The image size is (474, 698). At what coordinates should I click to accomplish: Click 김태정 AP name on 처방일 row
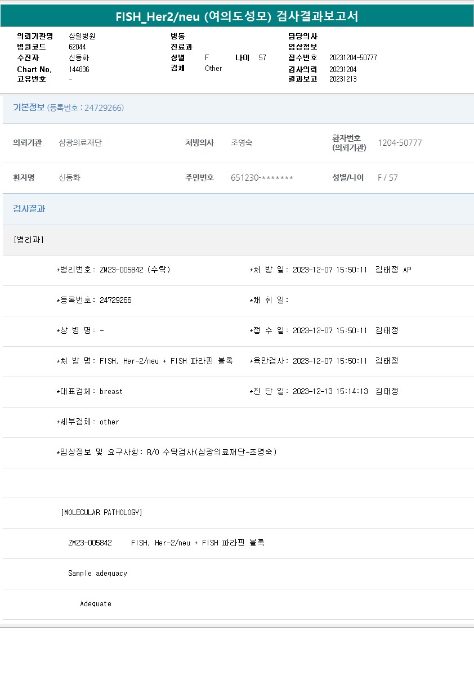click(393, 270)
